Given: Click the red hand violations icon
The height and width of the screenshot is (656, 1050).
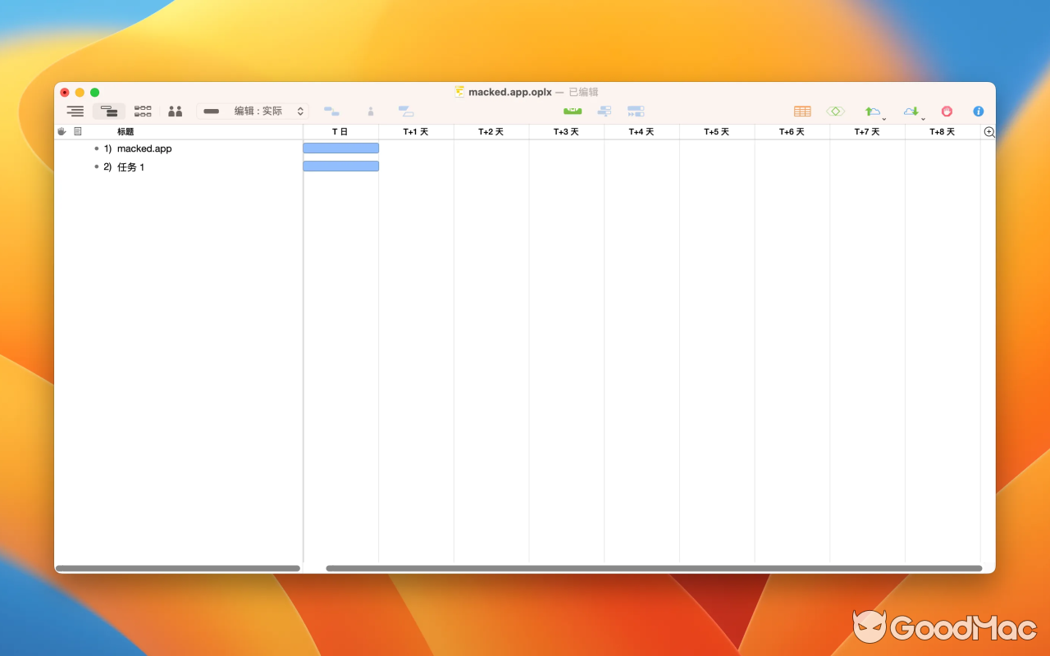Looking at the screenshot, I should (x=947, y=111).
